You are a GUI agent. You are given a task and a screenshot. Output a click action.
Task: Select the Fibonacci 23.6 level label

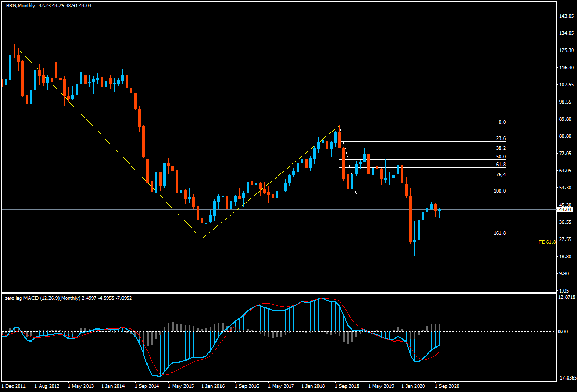[501, 138]
